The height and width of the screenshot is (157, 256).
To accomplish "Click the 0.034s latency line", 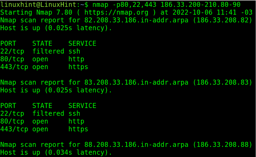I will (x=56, y=153).
